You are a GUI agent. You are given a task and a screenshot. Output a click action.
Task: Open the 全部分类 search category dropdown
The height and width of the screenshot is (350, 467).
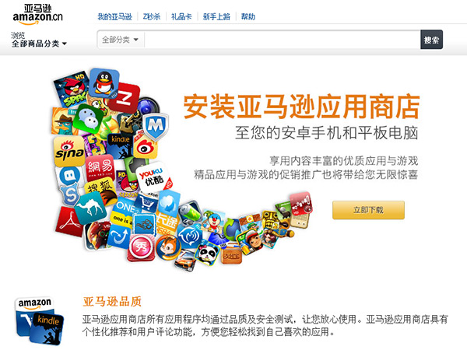click(121, 40)
